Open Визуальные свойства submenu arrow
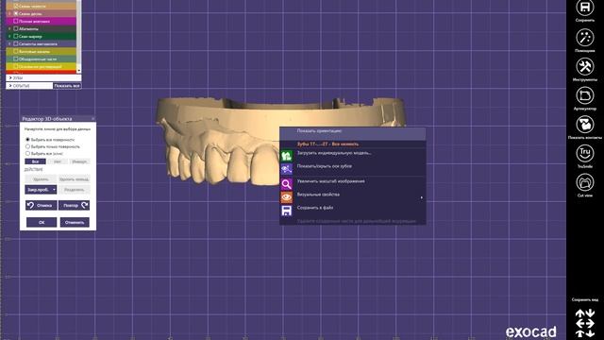 click(422, 197)
